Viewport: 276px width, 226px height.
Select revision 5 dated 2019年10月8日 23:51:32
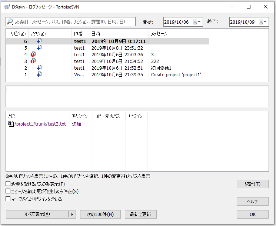point(108,48)
